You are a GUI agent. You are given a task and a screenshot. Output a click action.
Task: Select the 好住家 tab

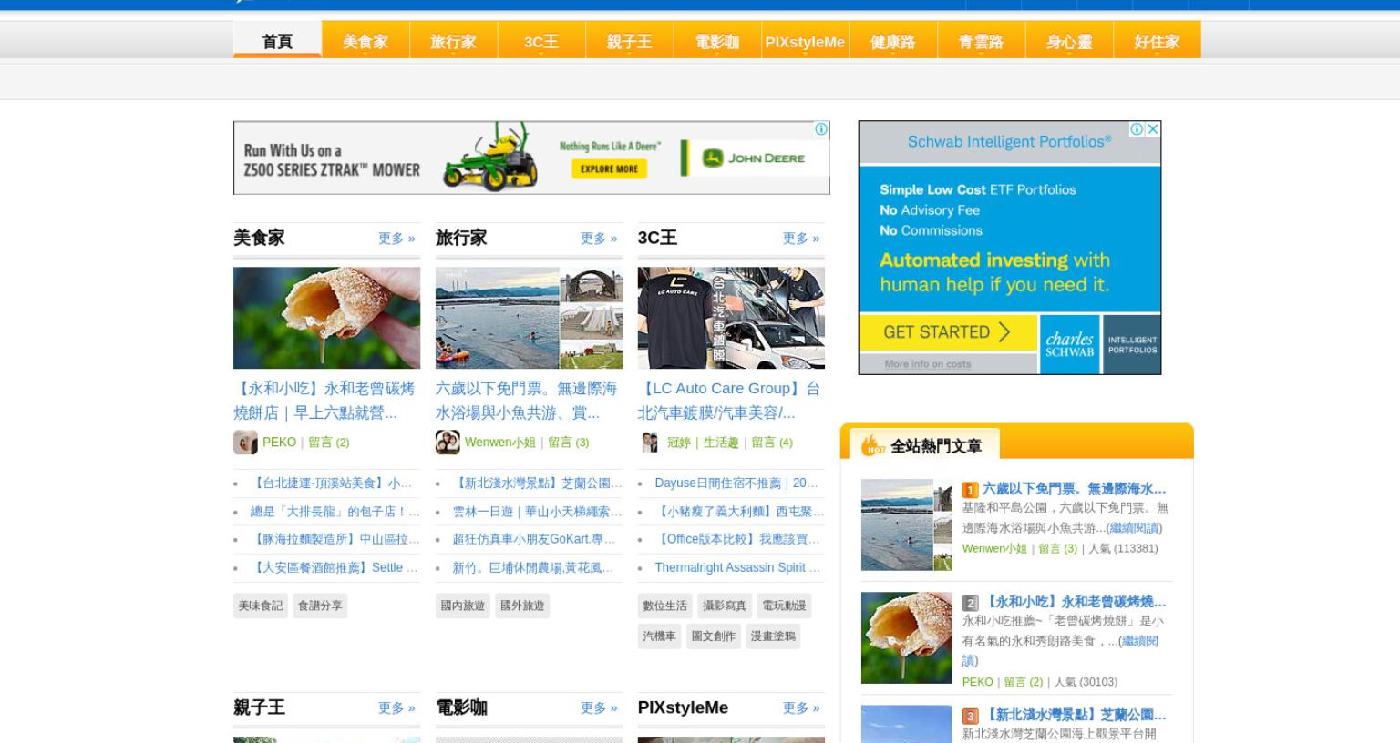click(1157, 41)
